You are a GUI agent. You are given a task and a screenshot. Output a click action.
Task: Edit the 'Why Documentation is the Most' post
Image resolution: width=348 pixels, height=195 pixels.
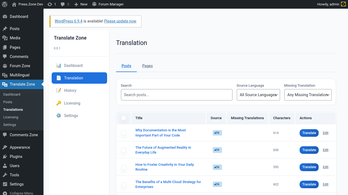pyautogui.click(x=325, y=133)
